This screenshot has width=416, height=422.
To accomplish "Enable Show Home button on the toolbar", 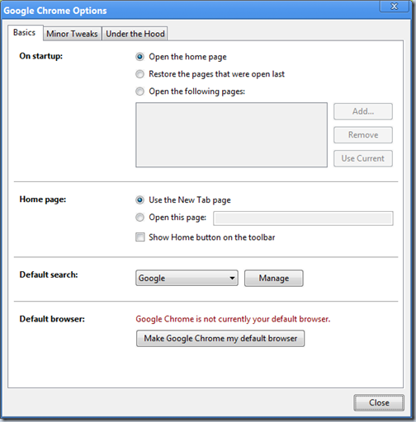I will tap(139, 237).
